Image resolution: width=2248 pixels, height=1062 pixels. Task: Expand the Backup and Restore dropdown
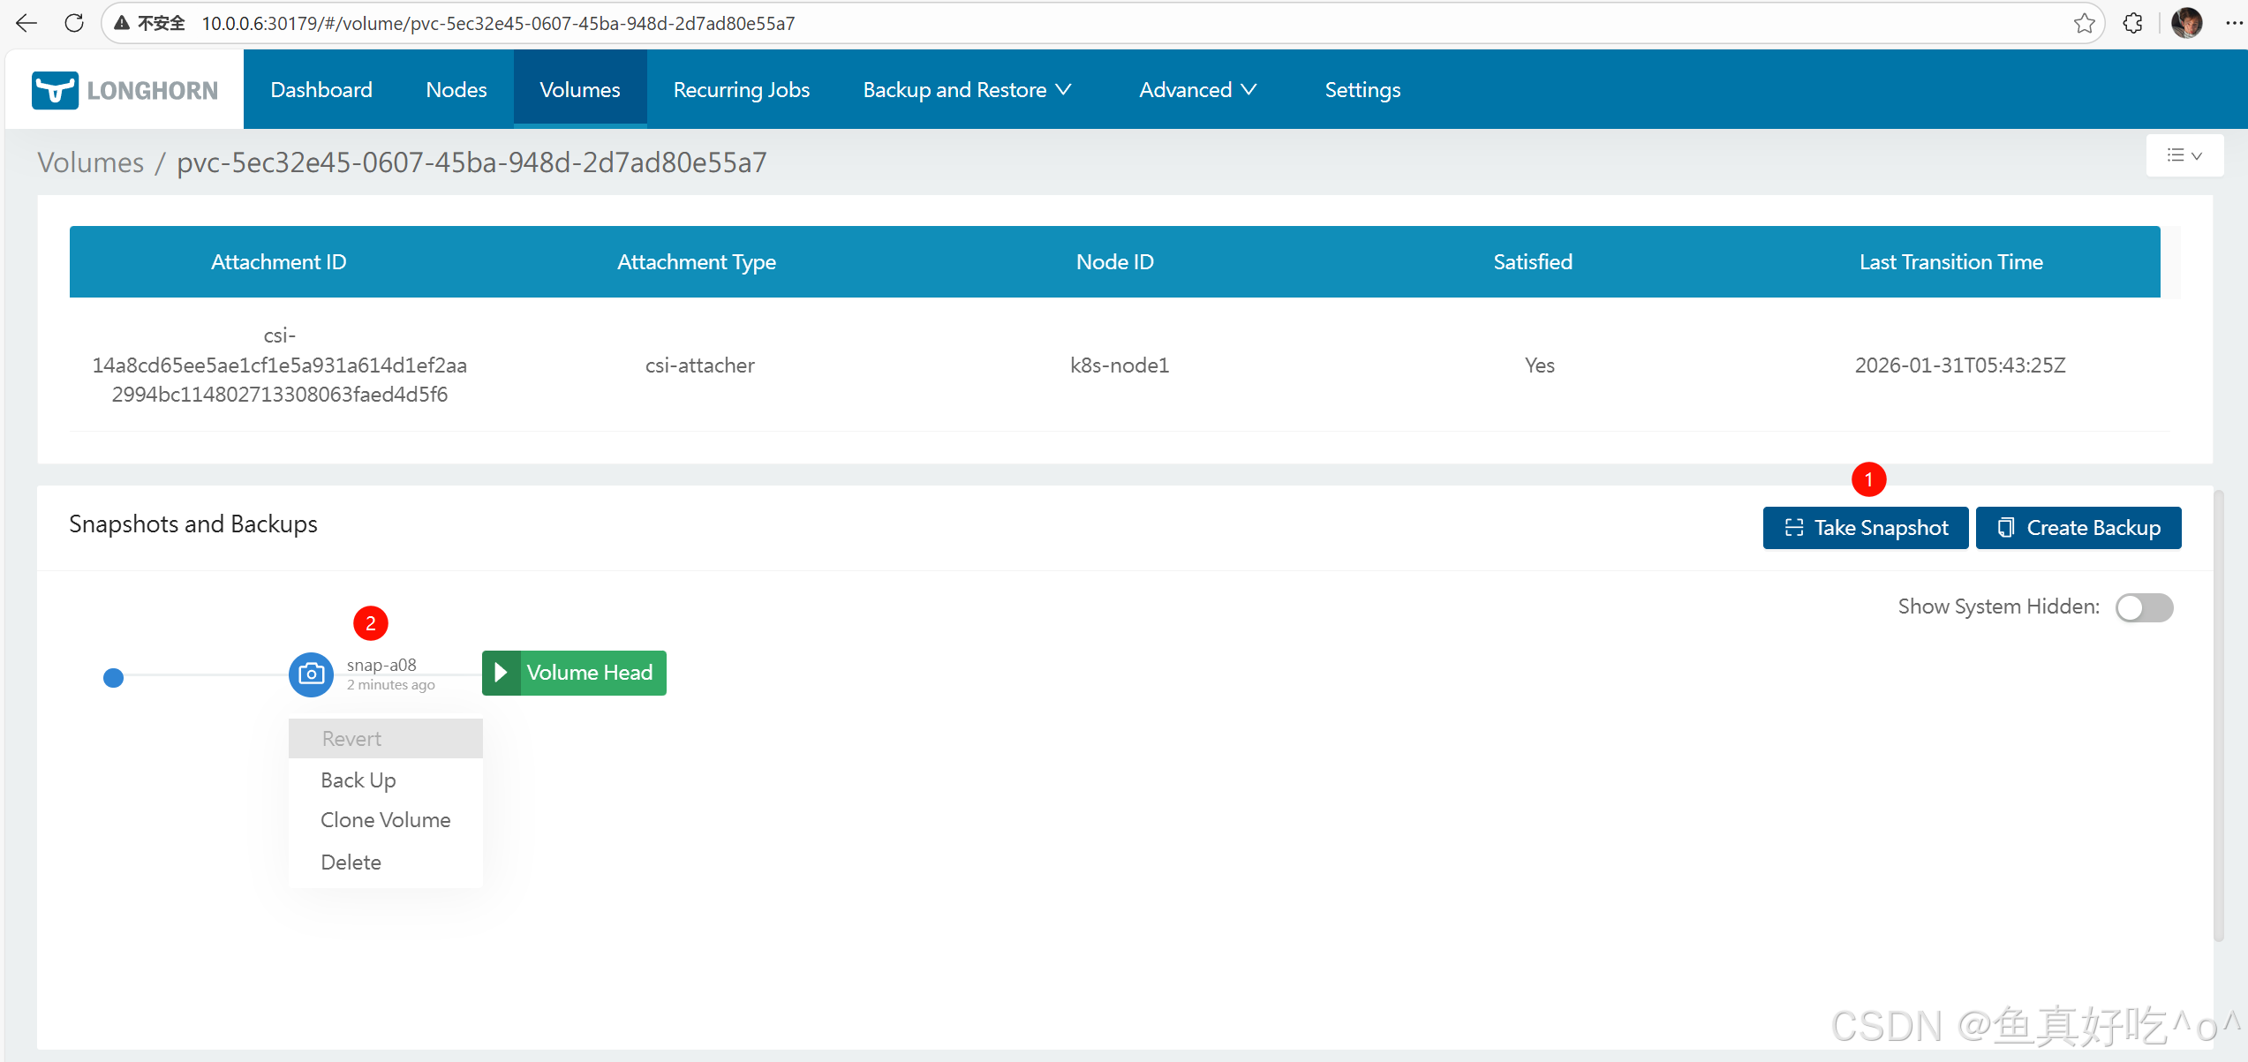tap(967, 90)
